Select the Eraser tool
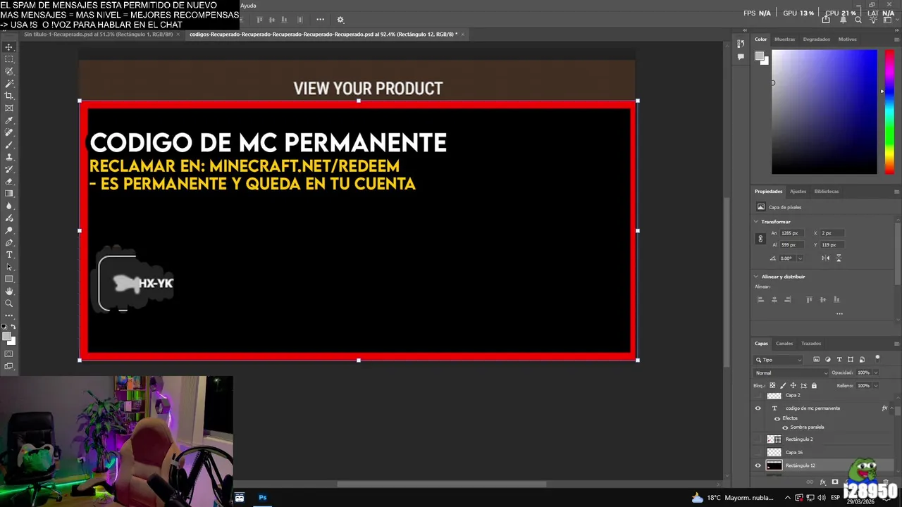Viewport: 902px width, 507px height. (9, 181)
